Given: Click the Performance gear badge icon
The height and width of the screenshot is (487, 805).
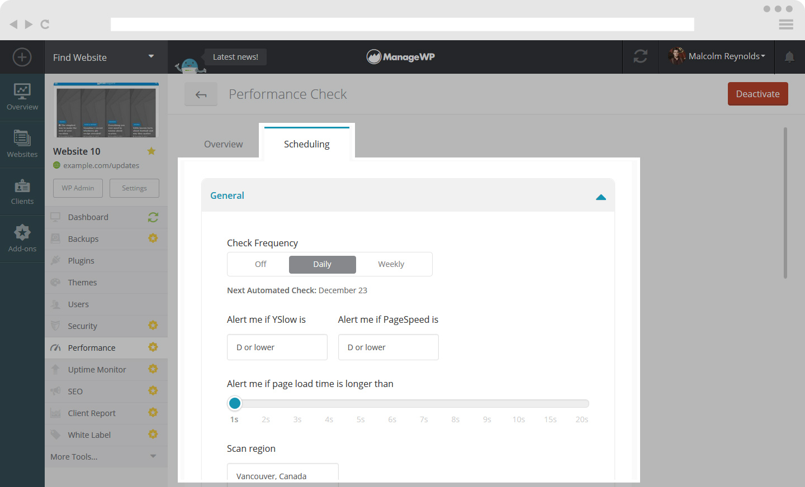Looking at the screenshot, I should pyautogui.click(x=153, y=347).
